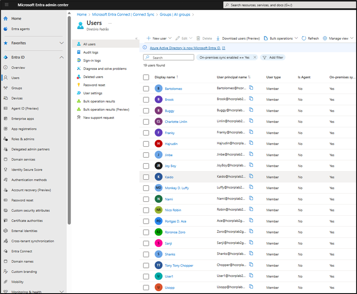Select the checkbox for Roronoa Zoro

click(146, 232)
